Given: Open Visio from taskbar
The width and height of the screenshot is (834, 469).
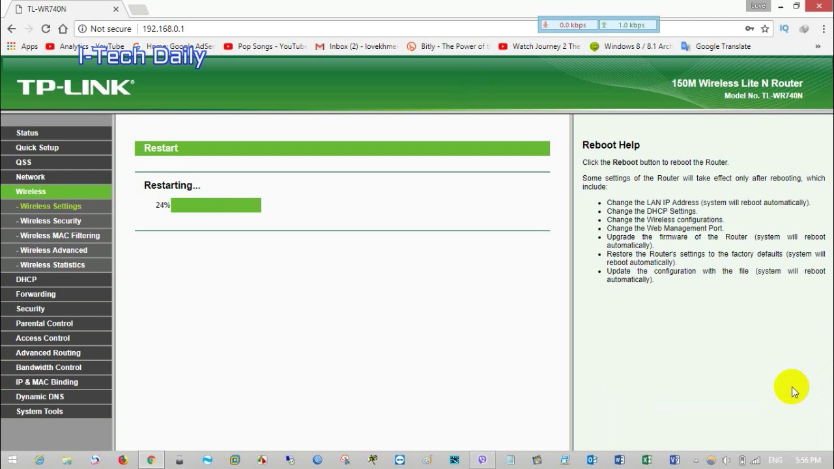Looking at the screenshot, I should [x=674, y=460].
